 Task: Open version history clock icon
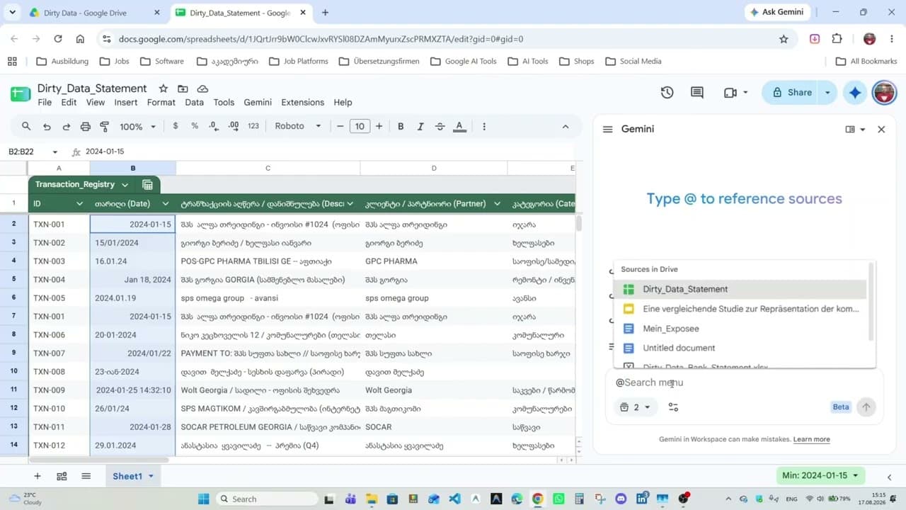pos(667,92)
